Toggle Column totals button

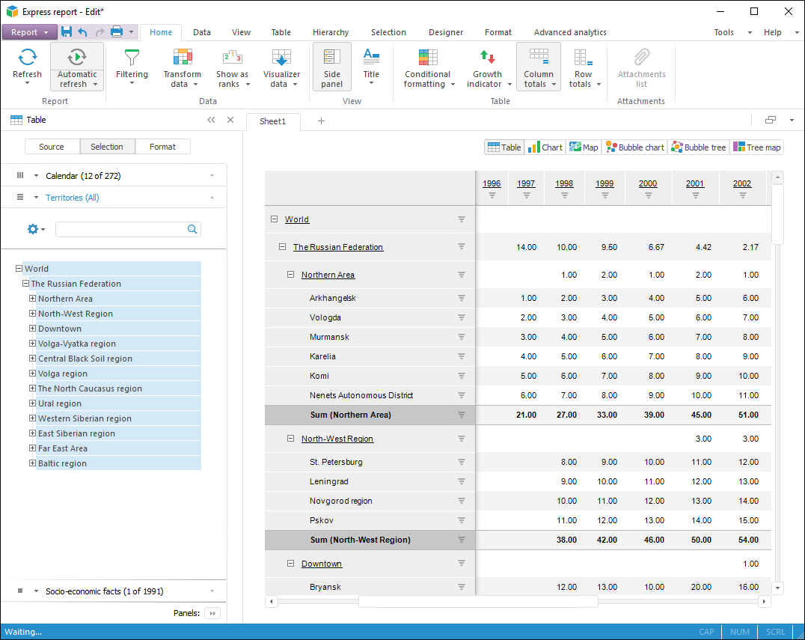(x=538, y=66)
